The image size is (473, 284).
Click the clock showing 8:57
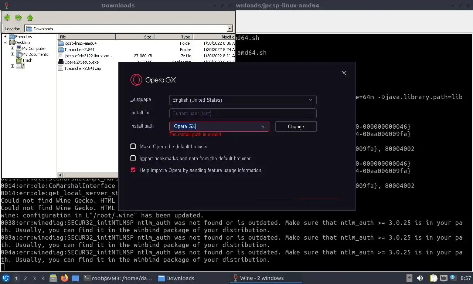[x=466, y=278]
